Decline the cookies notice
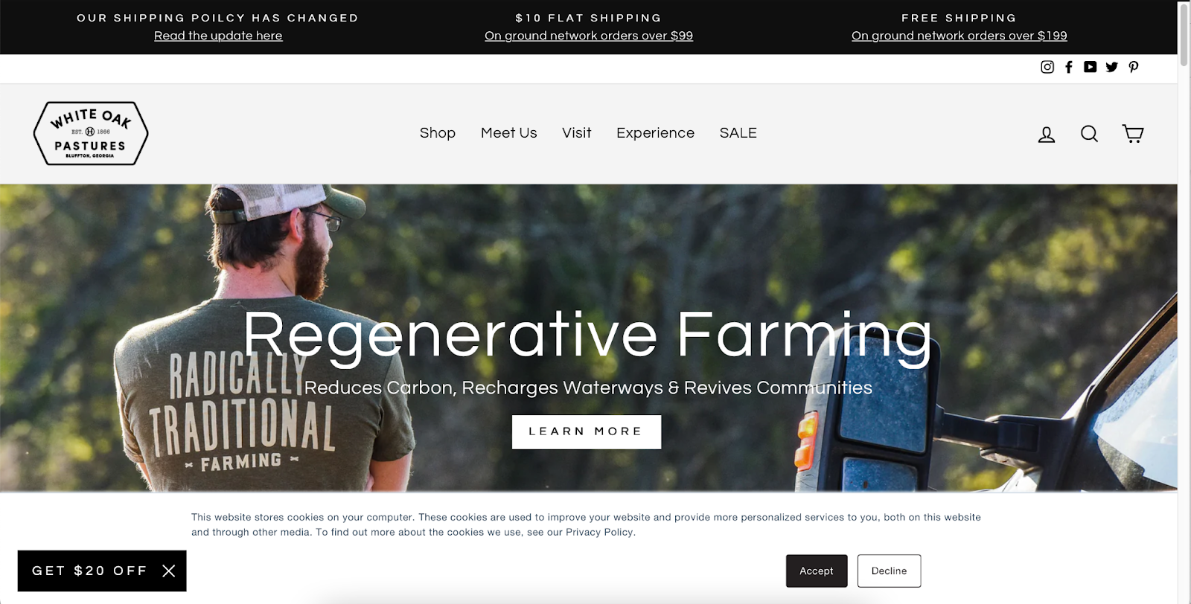Image resolution: width=1191 pixels, height=604 pixels. click(x=889, y=571)
